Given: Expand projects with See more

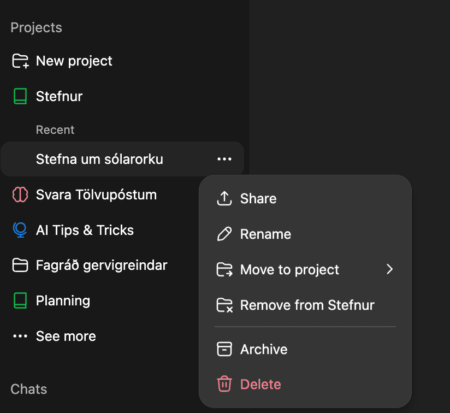Looking at the screenshot, I should (x=66, y=336).
